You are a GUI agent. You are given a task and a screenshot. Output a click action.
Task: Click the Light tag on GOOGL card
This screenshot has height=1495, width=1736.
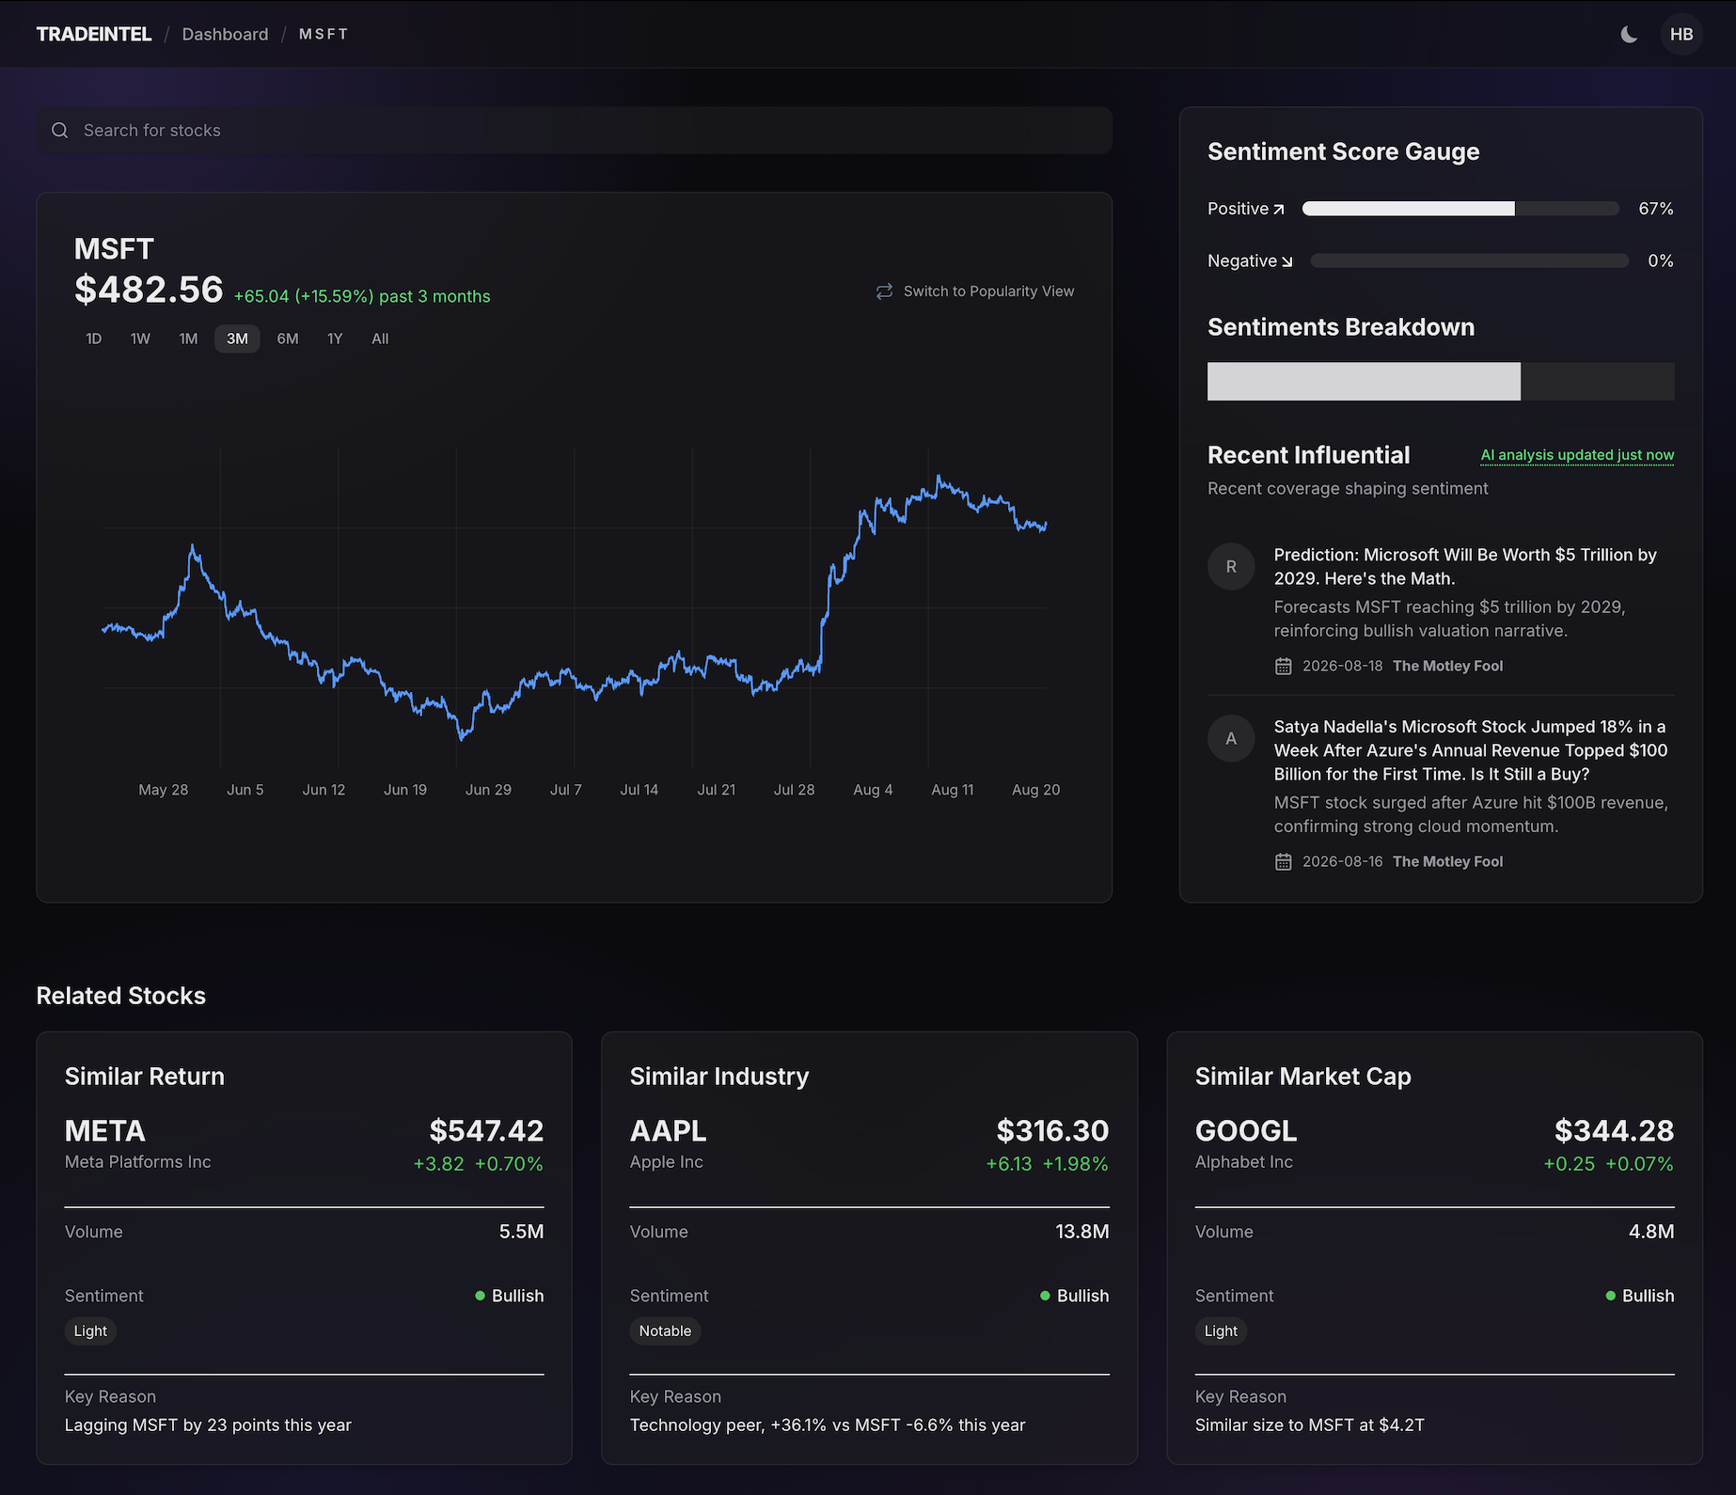point(1221,1331)
